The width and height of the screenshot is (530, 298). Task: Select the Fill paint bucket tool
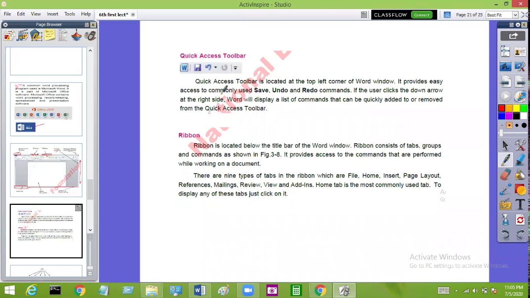click(x=520, y=175)
